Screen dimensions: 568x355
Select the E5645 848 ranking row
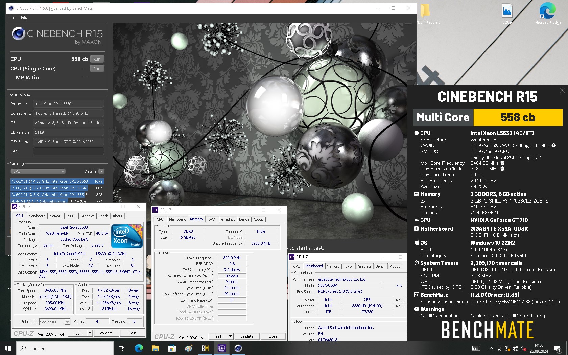pyautogui.click(x=57, y=195)
